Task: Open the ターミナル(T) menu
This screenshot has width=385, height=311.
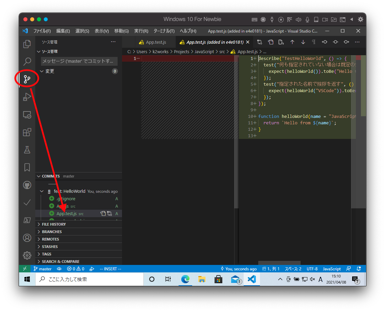Action: 164,31
